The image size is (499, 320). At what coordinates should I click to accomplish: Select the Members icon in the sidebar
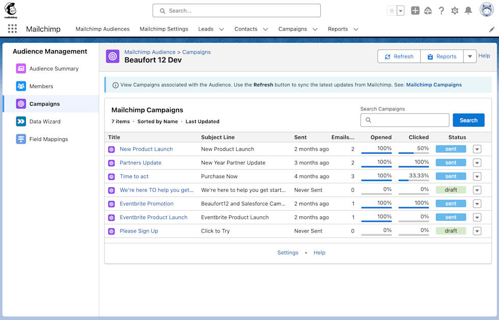coord(20,86)
